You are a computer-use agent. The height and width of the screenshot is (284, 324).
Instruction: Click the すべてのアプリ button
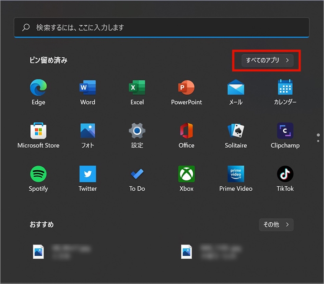(x=268, y=60)
